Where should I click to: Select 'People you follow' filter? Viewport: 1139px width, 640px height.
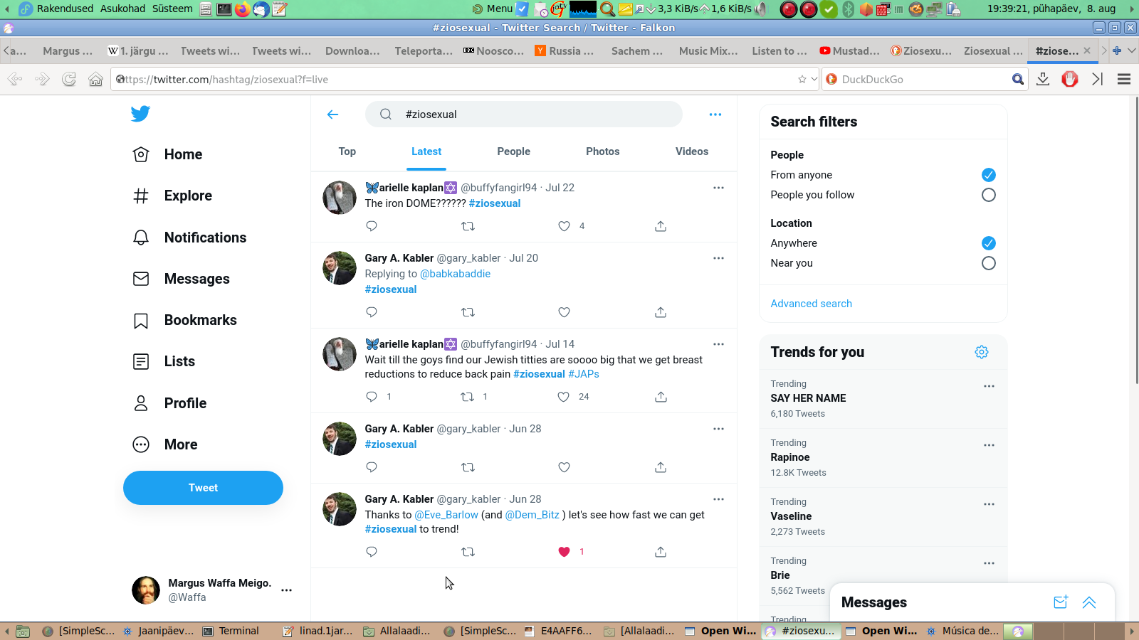(989, 195)
